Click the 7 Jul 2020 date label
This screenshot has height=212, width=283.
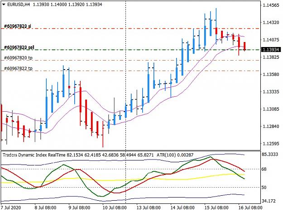pyautogui.click(x=11, y=207)
